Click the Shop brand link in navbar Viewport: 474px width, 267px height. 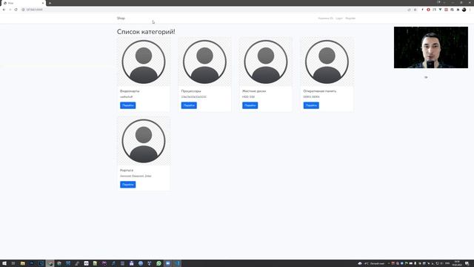click(x=121, y=18)
